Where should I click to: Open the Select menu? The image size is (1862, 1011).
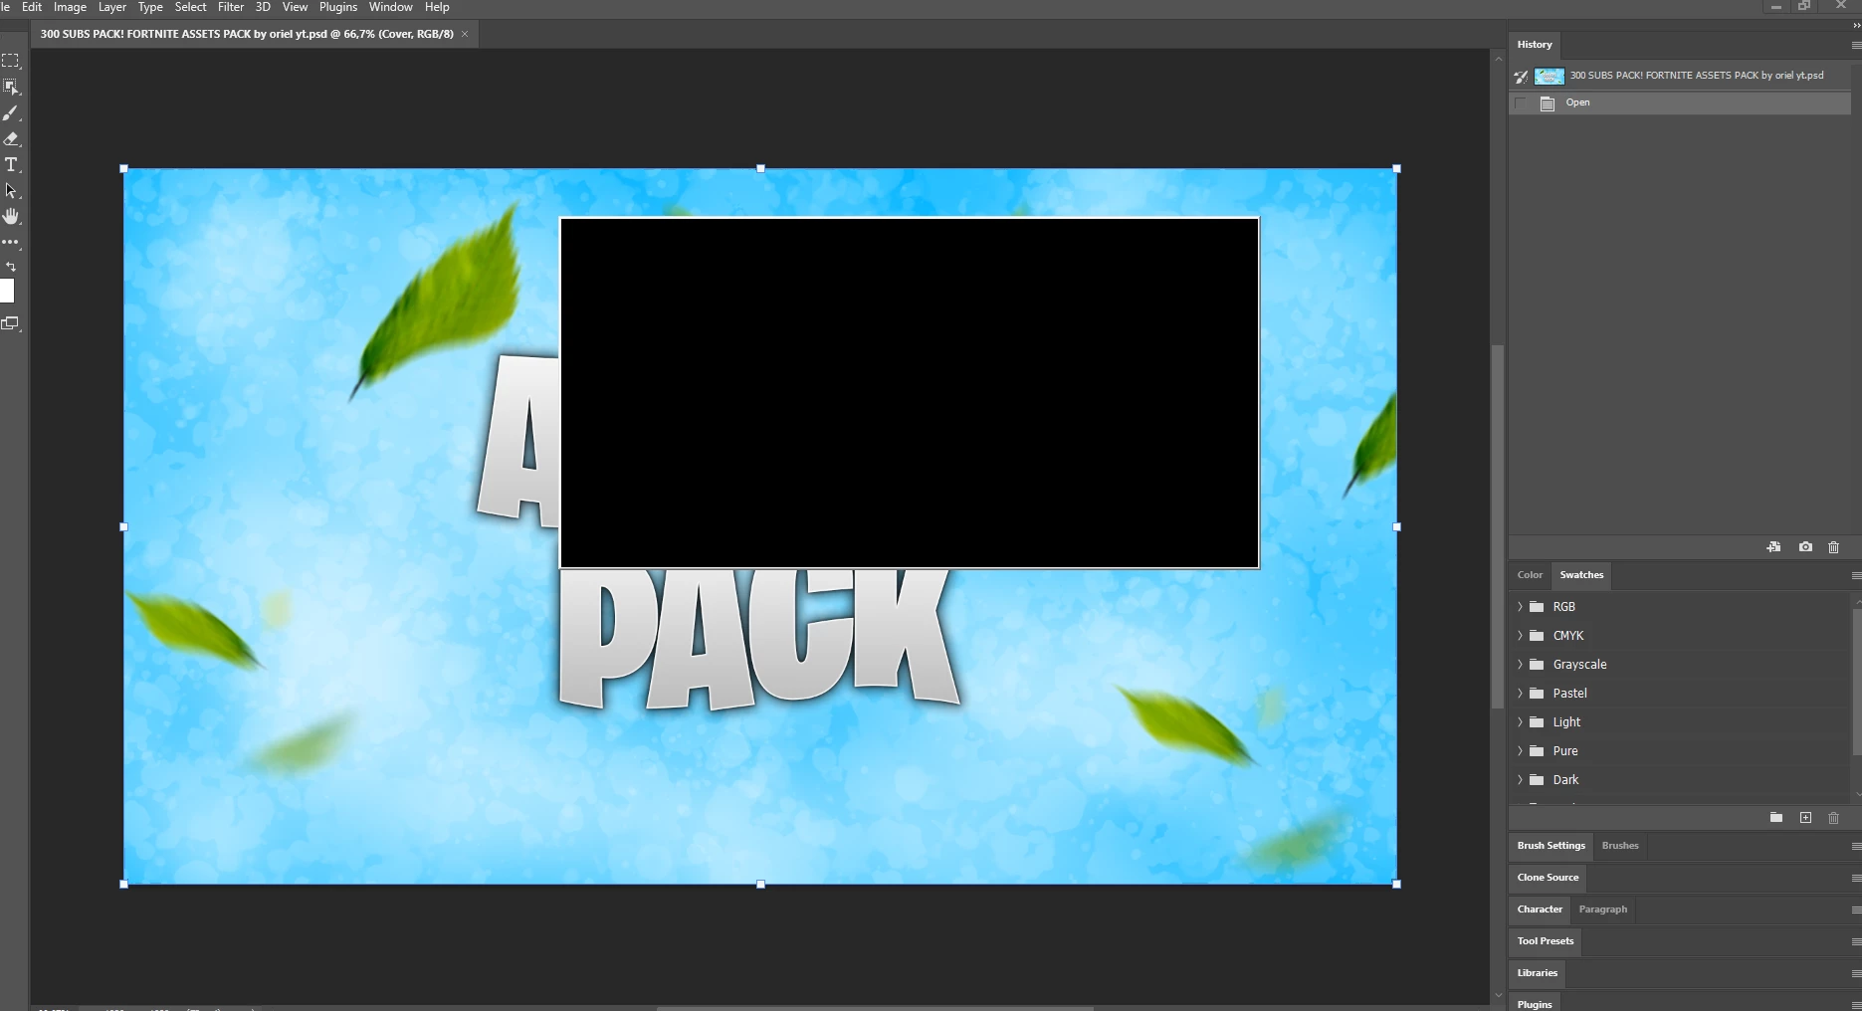[x=190, y=7]
